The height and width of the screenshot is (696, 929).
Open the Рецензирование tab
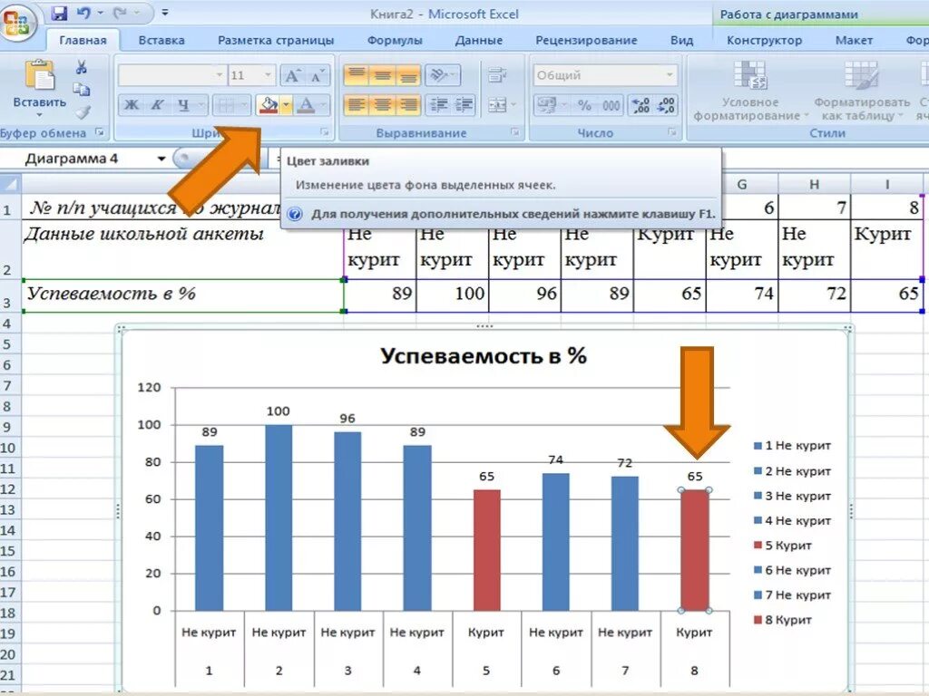586,40
